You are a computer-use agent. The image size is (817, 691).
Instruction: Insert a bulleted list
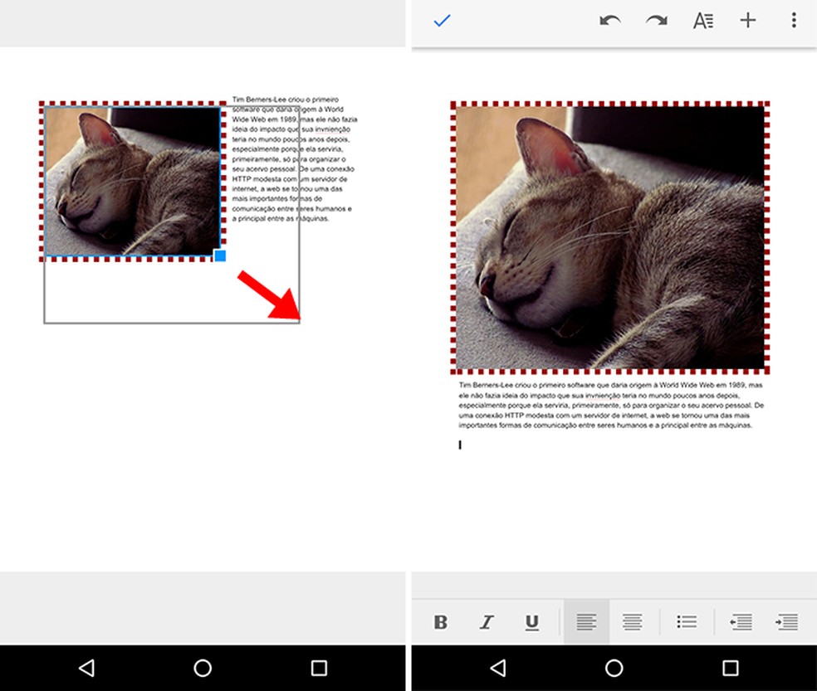coord(687,622)
